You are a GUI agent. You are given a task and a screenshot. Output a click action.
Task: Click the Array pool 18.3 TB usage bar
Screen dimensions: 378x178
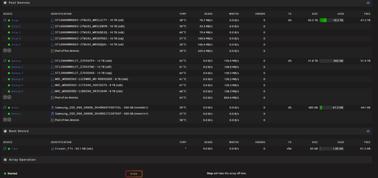pyautogui.click(x=332, y=20)
